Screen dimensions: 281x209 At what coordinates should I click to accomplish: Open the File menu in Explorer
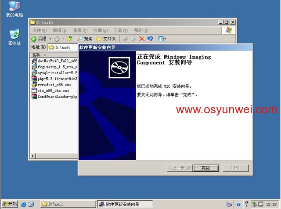(x=40, y=30)
